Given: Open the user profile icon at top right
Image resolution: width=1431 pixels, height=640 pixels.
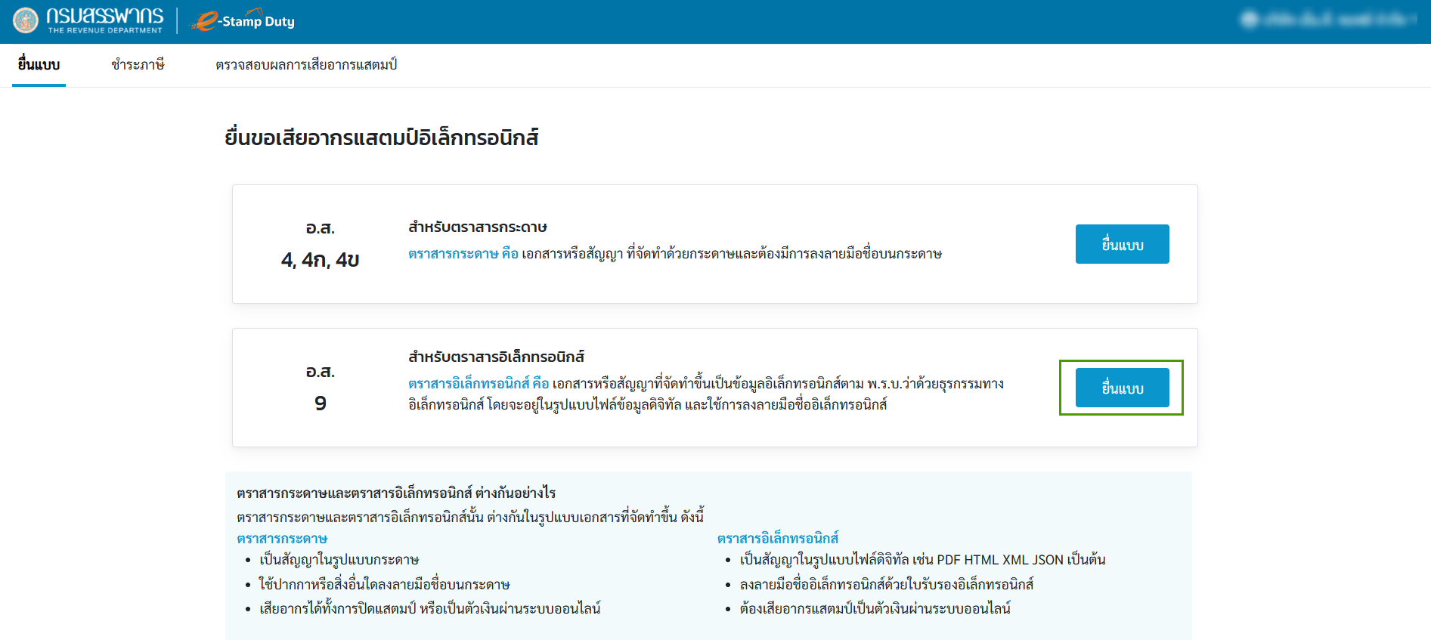Looking at the screenshot, I should click(1250, 20).
